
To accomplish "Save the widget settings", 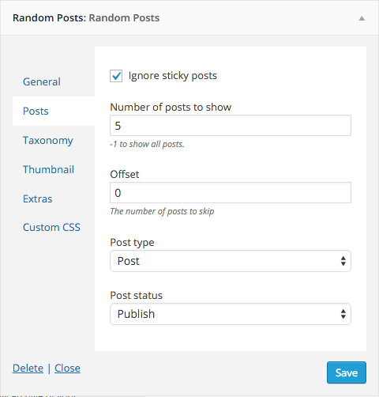I will [347, 372].
